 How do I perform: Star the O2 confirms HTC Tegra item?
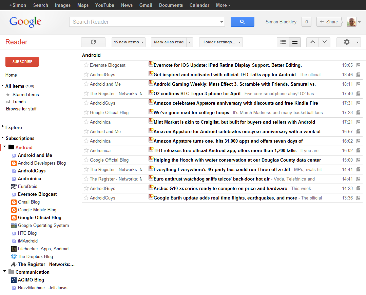coord(86,93)
